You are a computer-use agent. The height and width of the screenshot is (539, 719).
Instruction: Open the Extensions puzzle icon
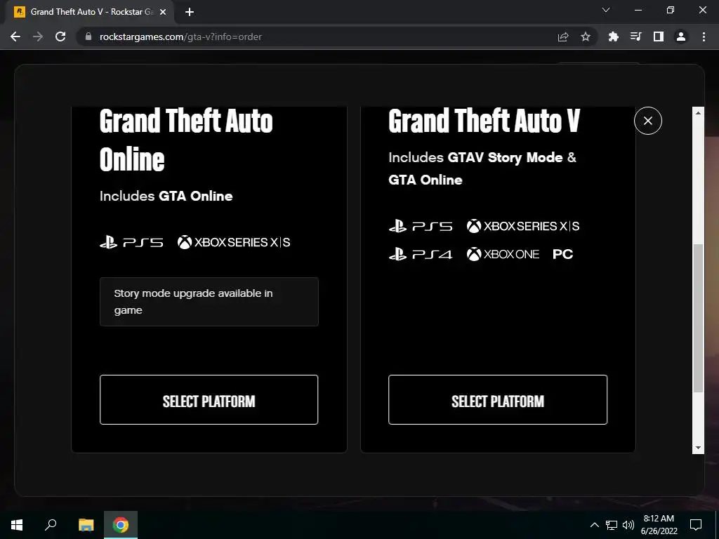point(613,36)
